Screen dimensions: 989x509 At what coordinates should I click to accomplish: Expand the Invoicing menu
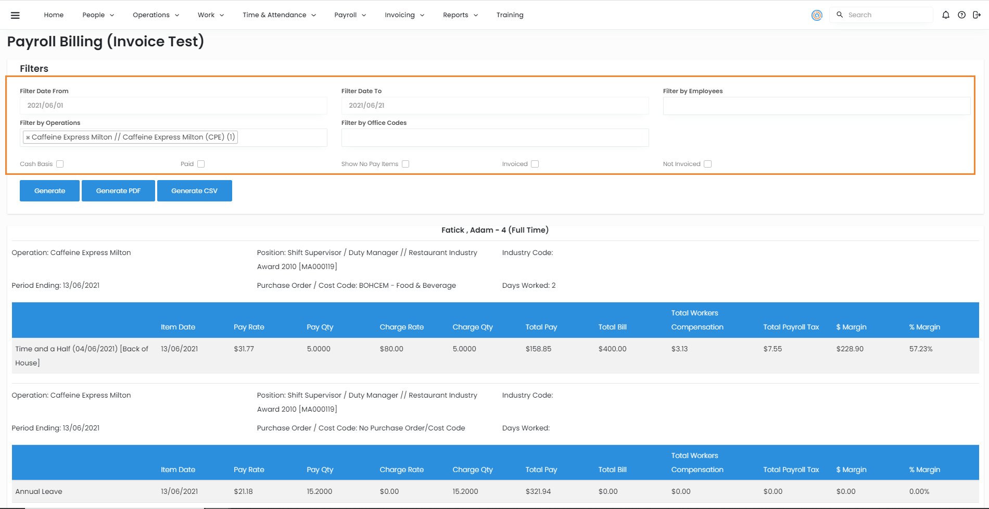click(404, 15)
